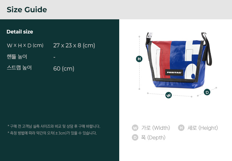
Task: Click the Size Guide heading
Action: tap(27, 10)
